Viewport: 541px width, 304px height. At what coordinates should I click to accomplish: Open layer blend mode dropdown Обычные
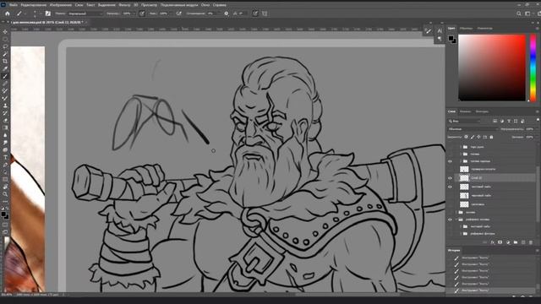(473, 129)
